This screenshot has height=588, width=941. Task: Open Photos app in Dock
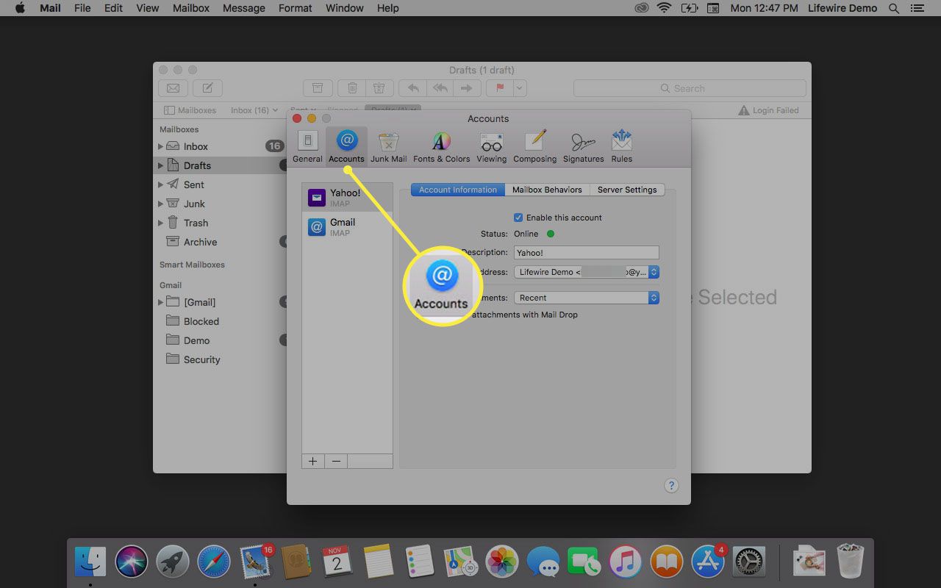tap(502, 562)
